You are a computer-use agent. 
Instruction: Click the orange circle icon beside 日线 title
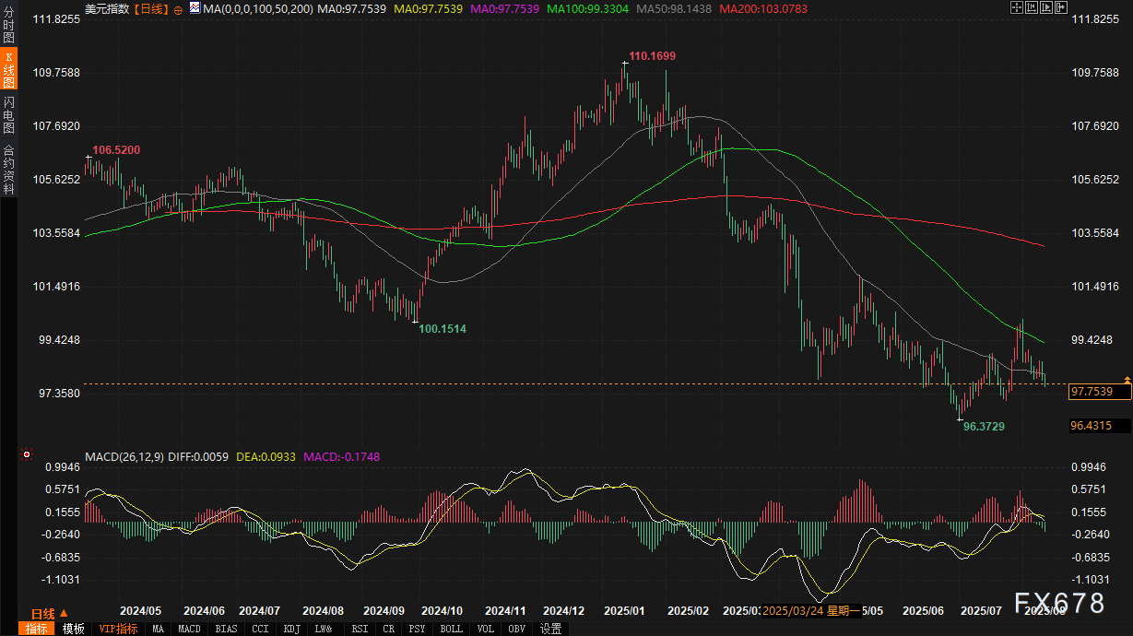point(178,7)
